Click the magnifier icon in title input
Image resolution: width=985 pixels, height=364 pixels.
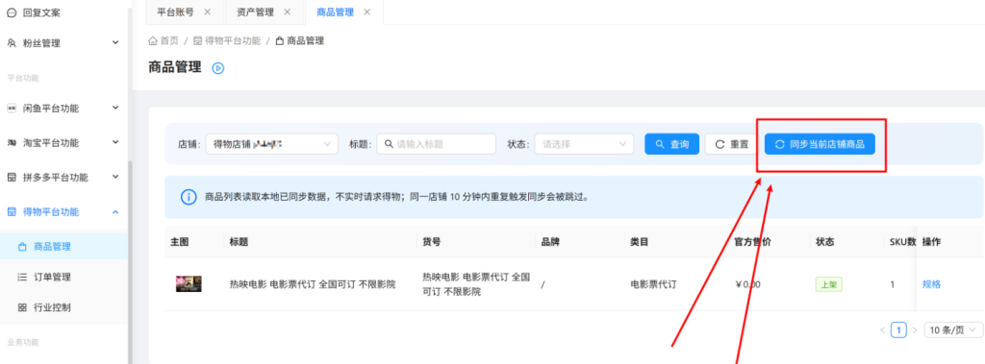point(389,144)
